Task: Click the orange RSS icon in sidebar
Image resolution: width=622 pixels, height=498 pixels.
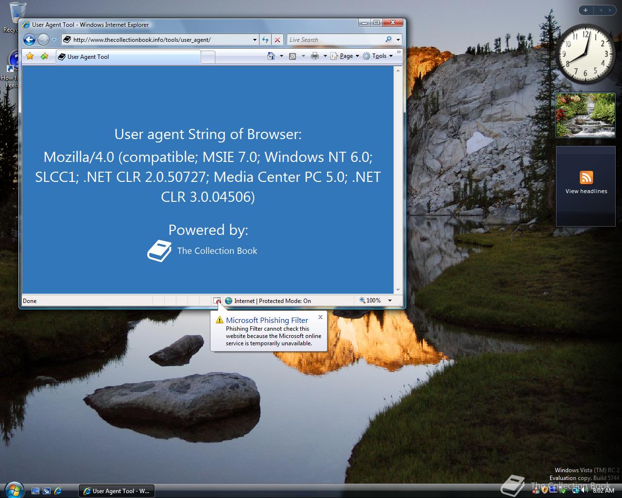Action: (586, 178)
